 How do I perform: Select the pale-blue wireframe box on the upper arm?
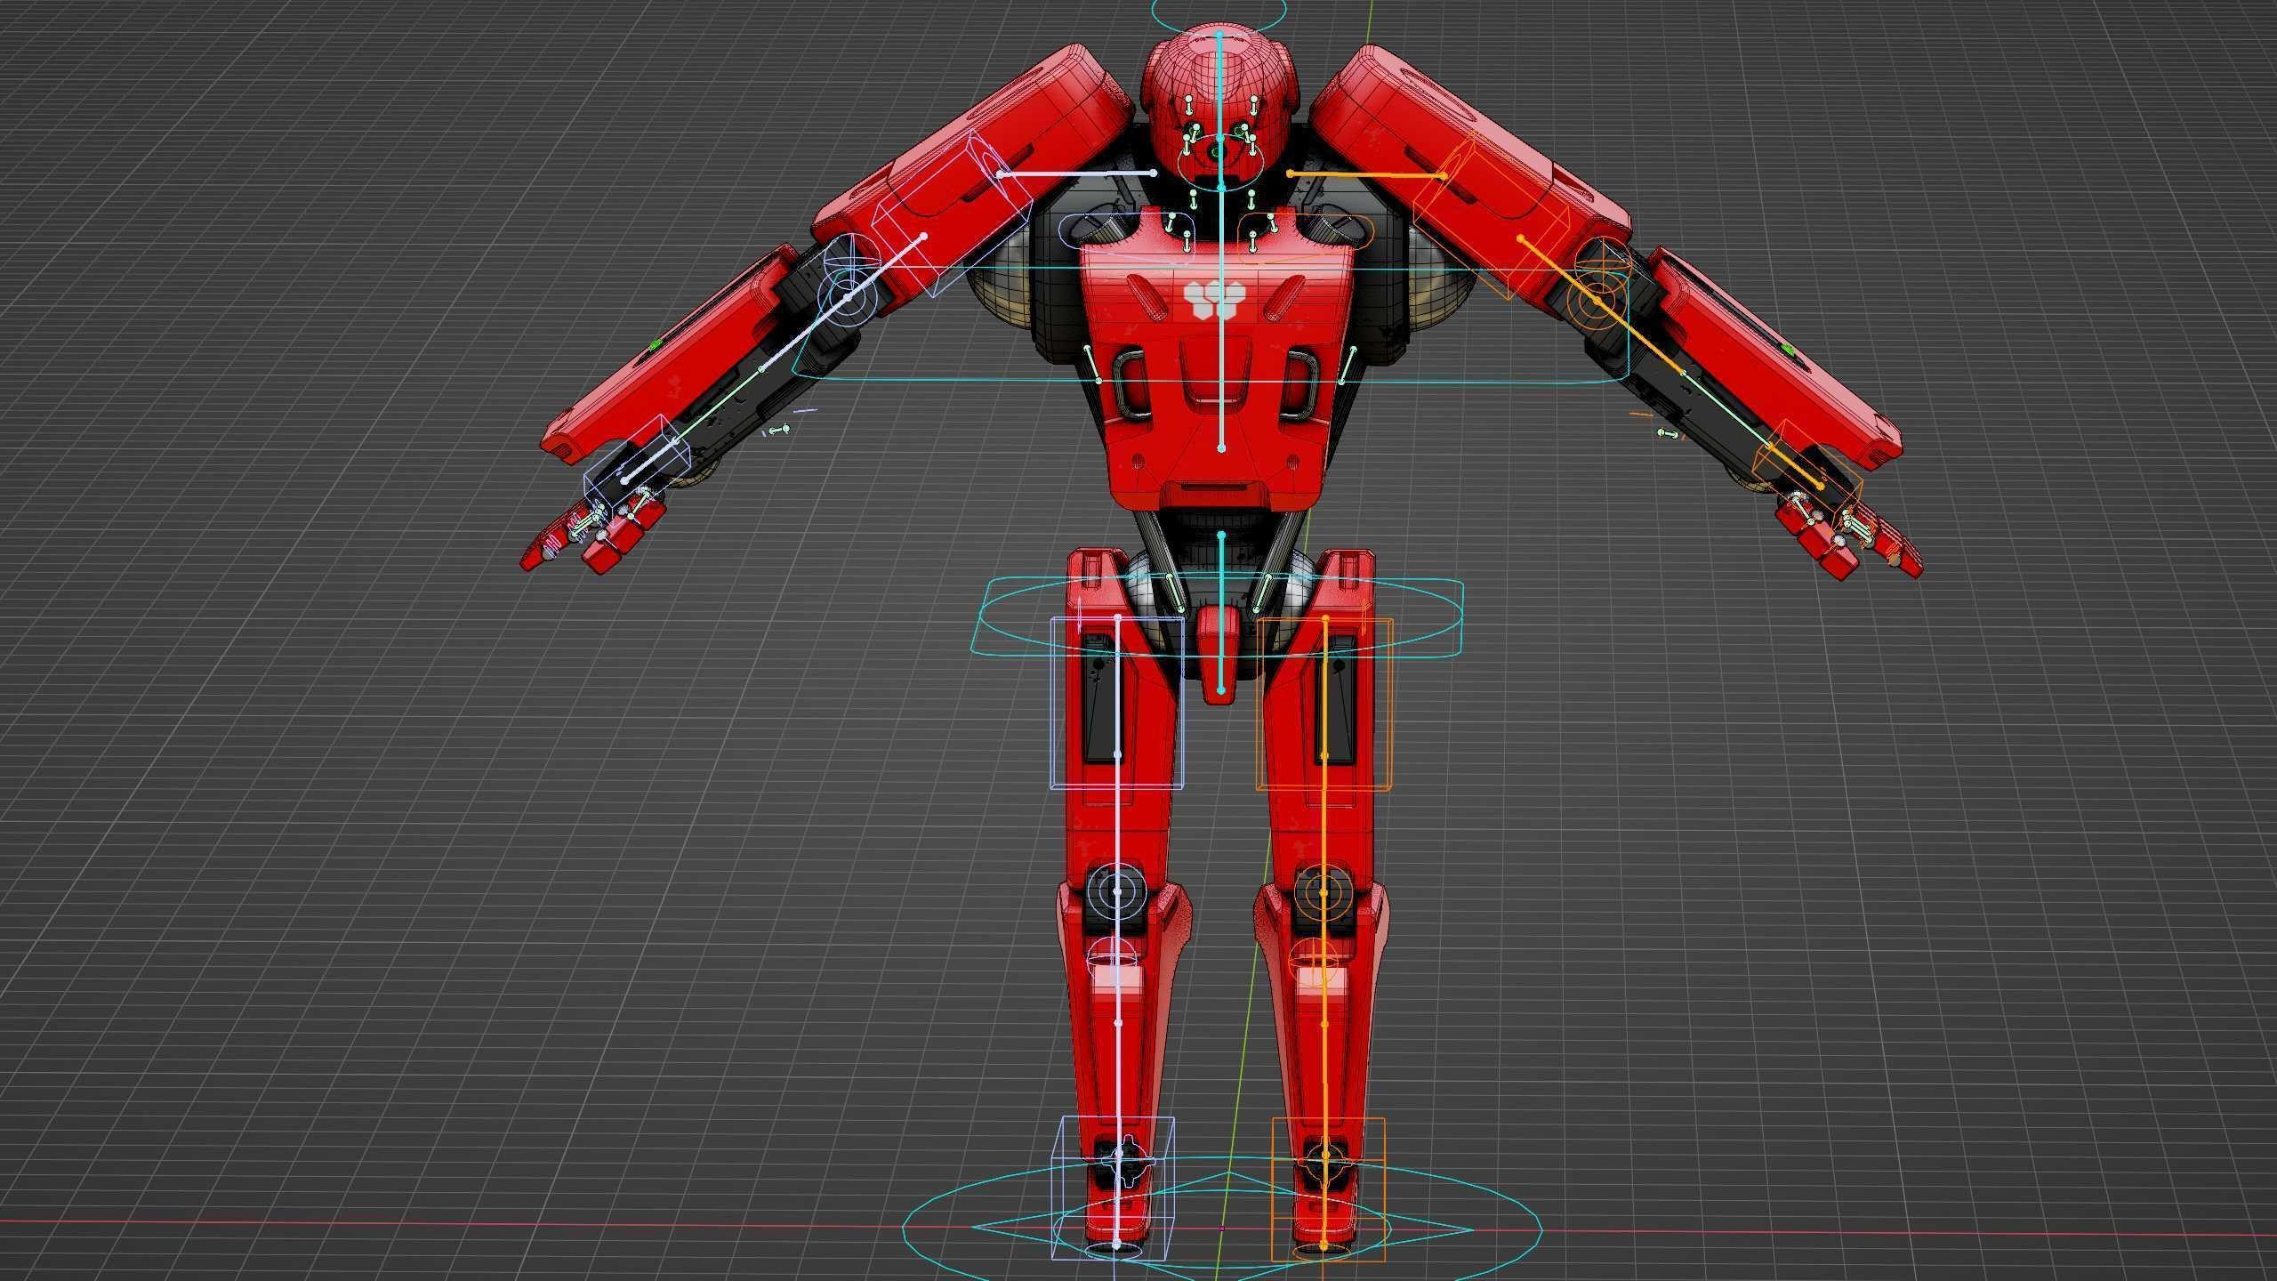tap(951, 212)
